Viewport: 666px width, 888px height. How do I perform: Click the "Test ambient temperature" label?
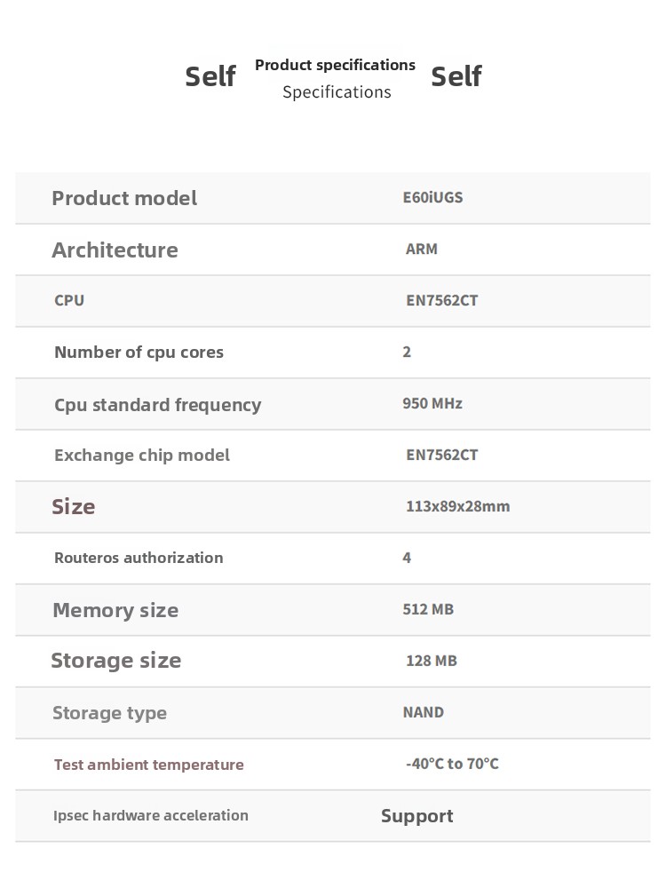[148, 765]
